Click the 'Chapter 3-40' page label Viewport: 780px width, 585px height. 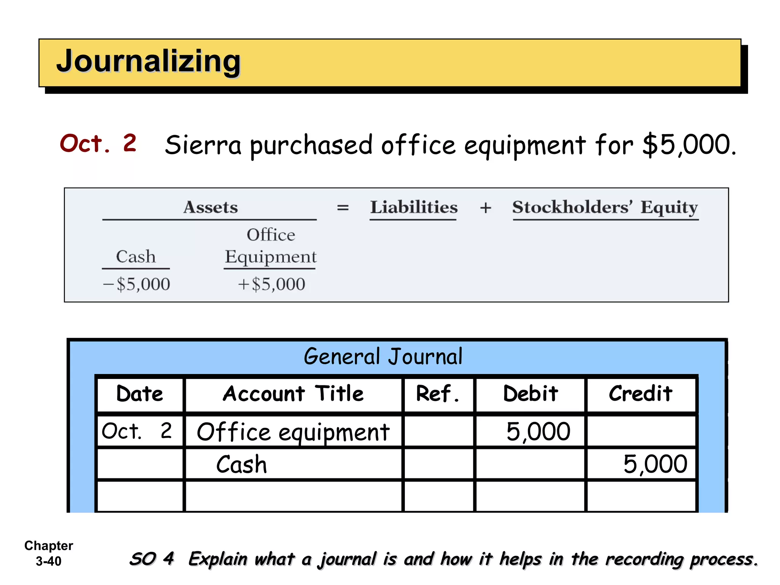pos(49,553)
